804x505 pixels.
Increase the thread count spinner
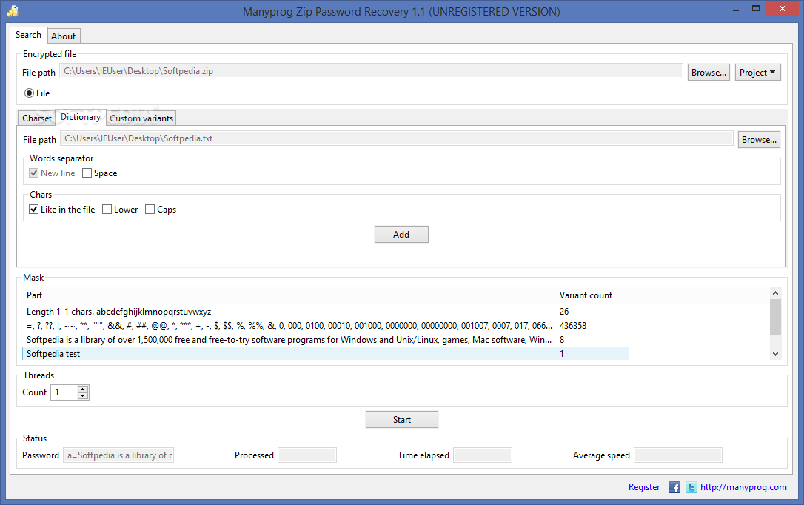click(83, 389)
